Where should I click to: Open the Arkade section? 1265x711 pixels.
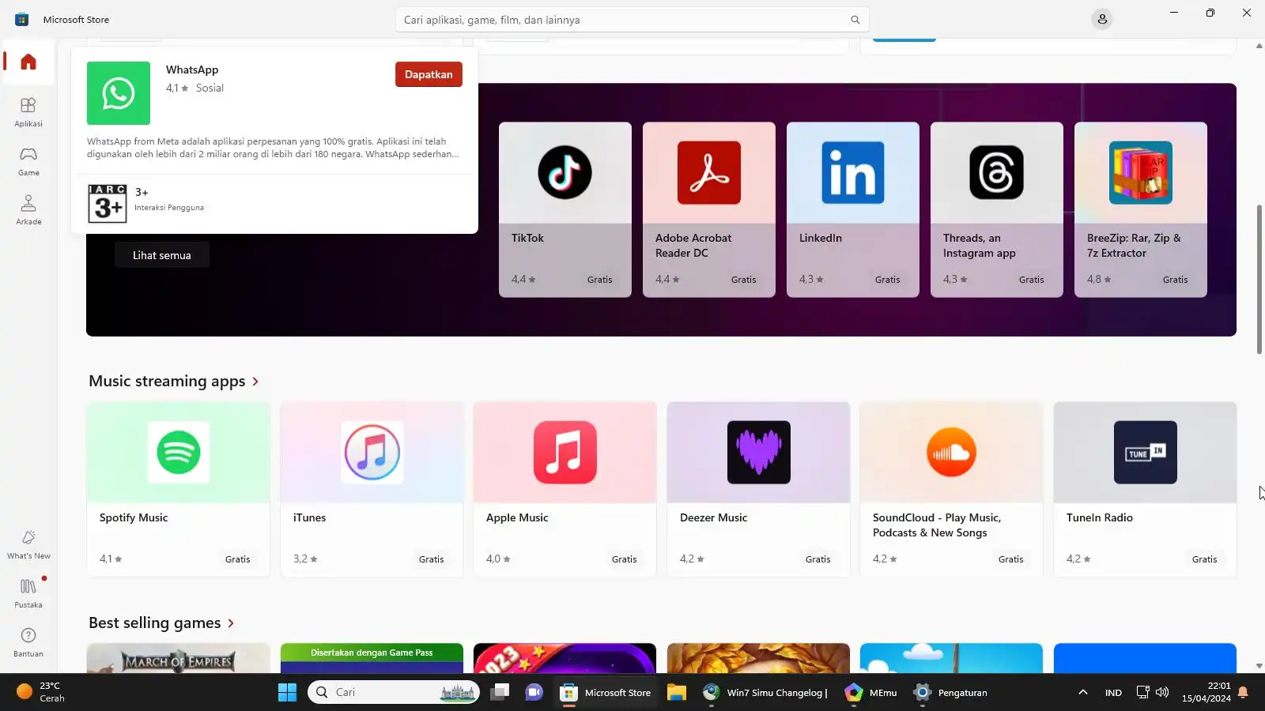(28, 209)
